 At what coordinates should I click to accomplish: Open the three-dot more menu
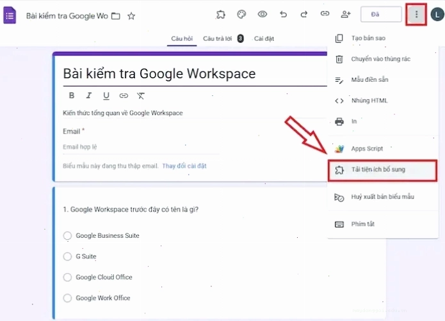(x=416, y=14)
